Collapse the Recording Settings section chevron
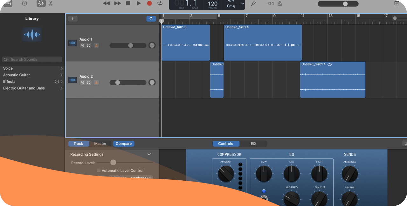The image size is (407, 206). 149,154
